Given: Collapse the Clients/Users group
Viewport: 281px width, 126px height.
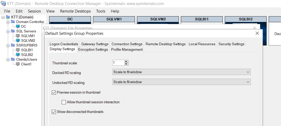Looking at the screenshot, I should coord(8,59).
